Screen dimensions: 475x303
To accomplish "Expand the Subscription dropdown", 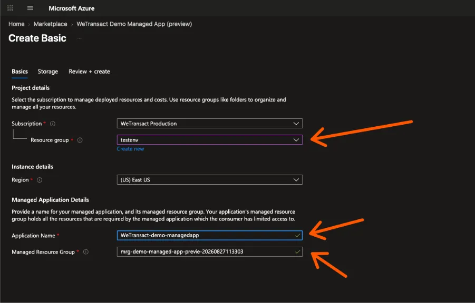I will [x=210, y=124].
